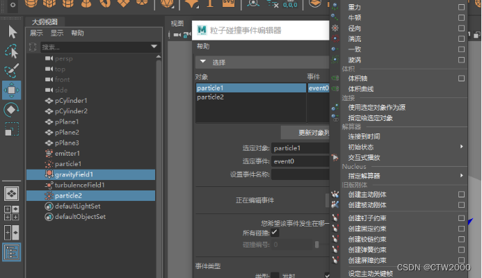Click the defaultLightSet set icon
482x278 pixels.
point(49,206)
